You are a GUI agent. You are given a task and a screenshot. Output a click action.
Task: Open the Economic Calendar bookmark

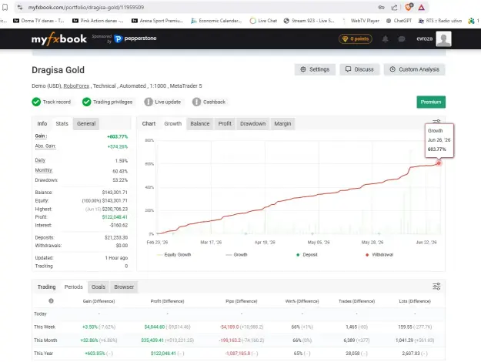coord(216,21)
